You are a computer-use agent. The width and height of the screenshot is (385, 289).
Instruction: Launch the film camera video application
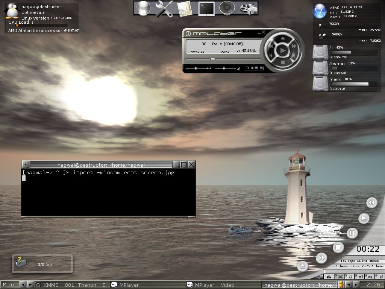tap(248, 9)
